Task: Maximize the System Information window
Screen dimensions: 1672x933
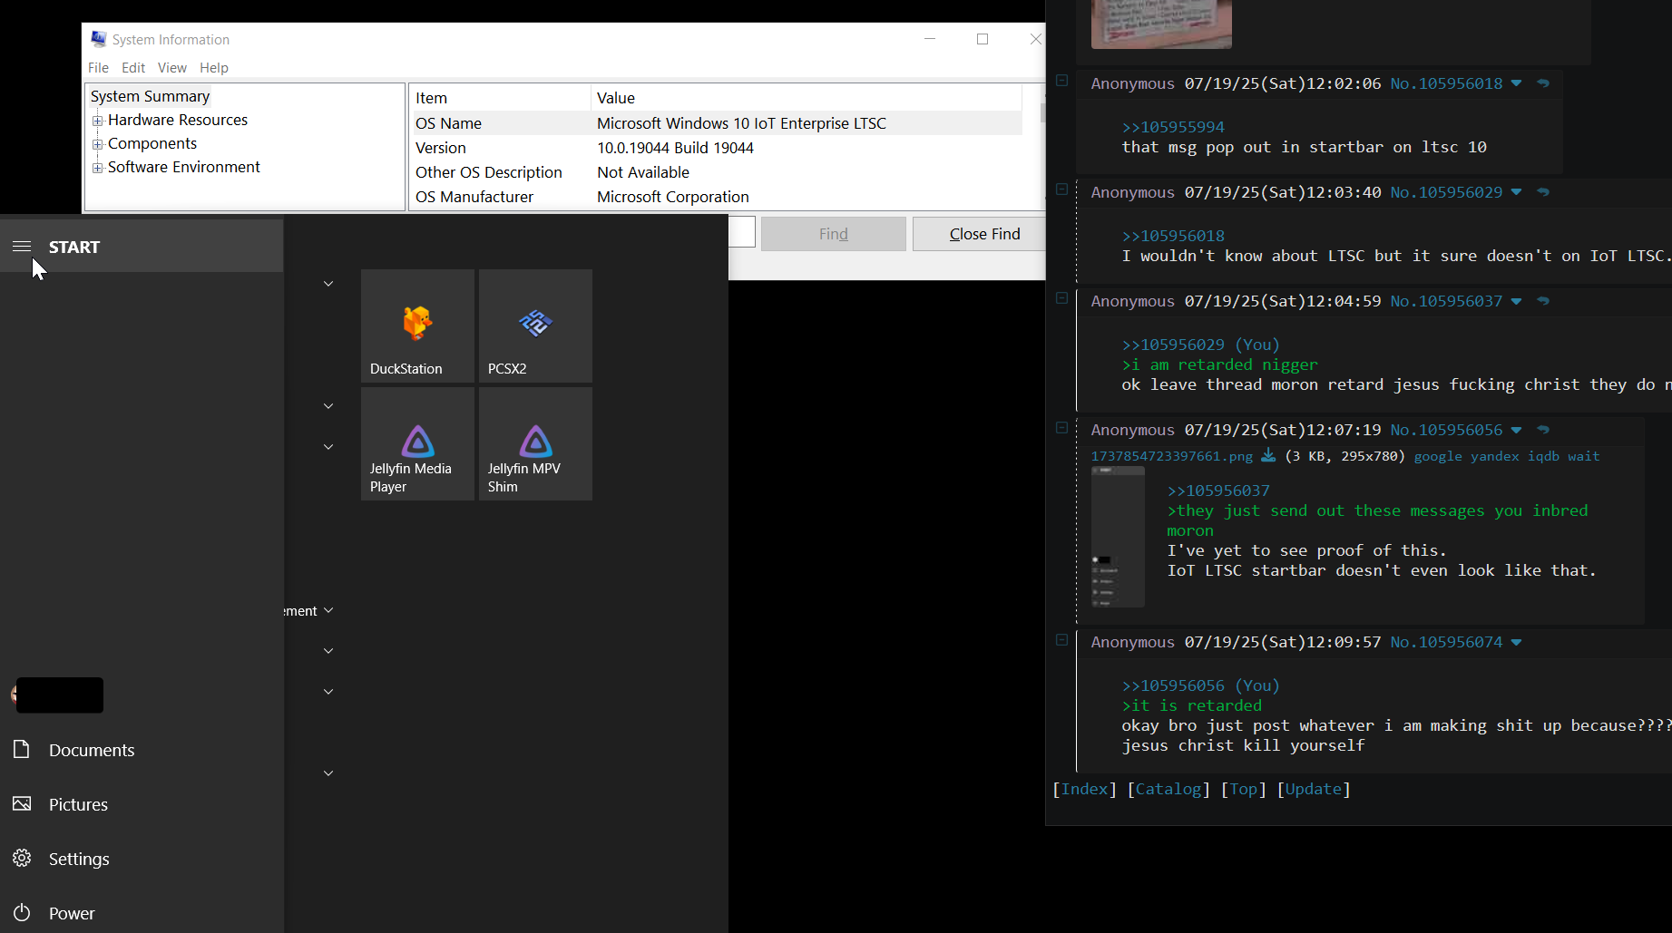Action: click(x=983, y=39)
